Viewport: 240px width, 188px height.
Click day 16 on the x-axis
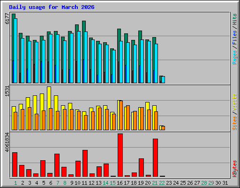[x=120, y=183]
